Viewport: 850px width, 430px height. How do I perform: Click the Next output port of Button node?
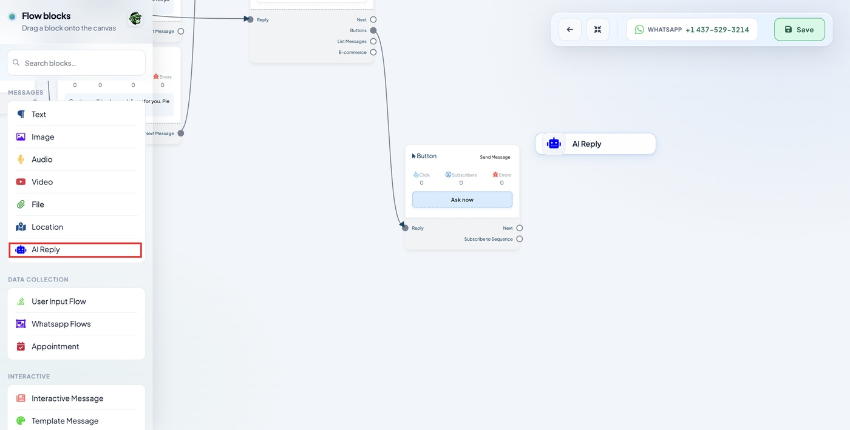(x=520, y=228)
